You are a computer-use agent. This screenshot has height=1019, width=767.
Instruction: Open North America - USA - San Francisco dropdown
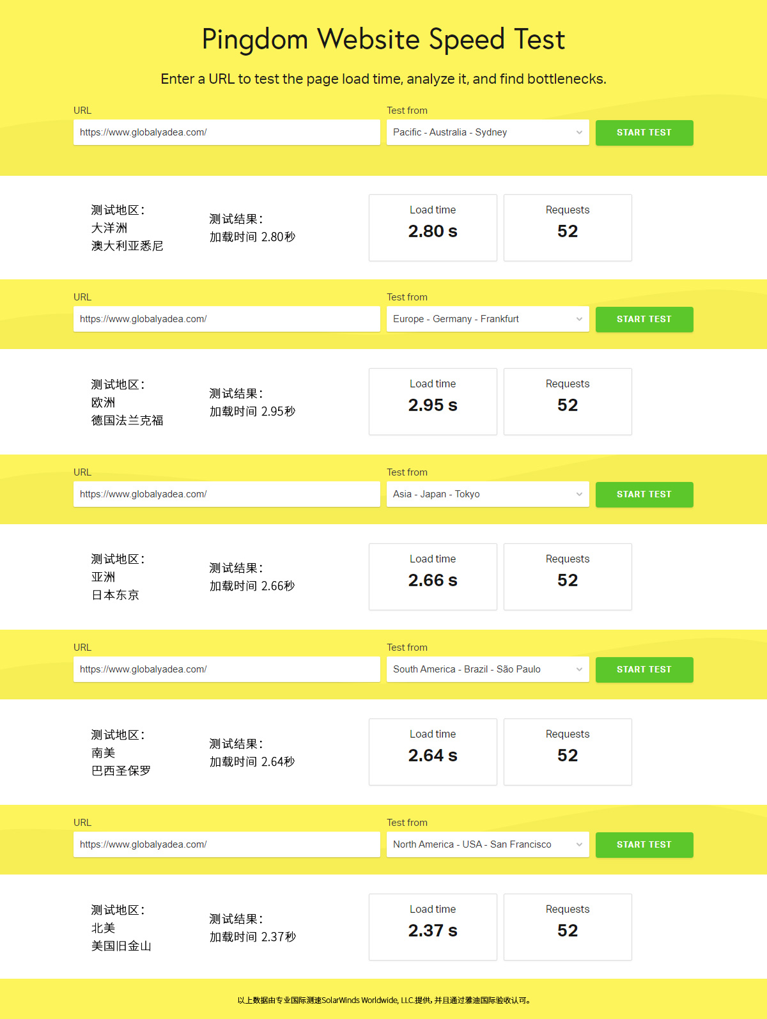point(487,845)
